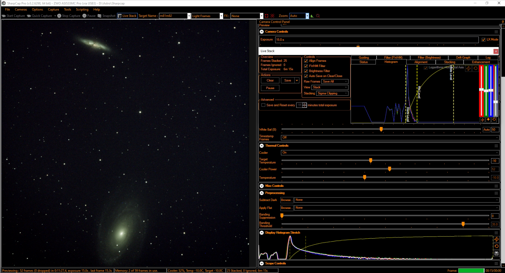
Task: Click the lightning icon below color sliders
Action: click(x=482, y=120)
